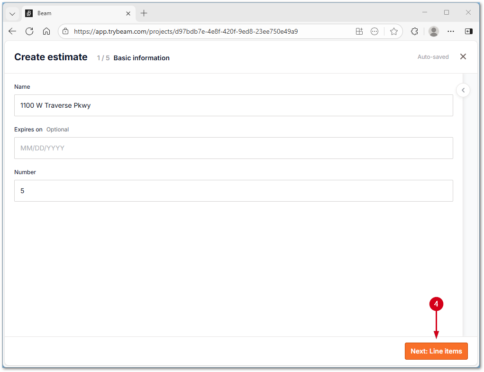Open the browser profile avatar
484x372 pixels.
click(433, 31)
